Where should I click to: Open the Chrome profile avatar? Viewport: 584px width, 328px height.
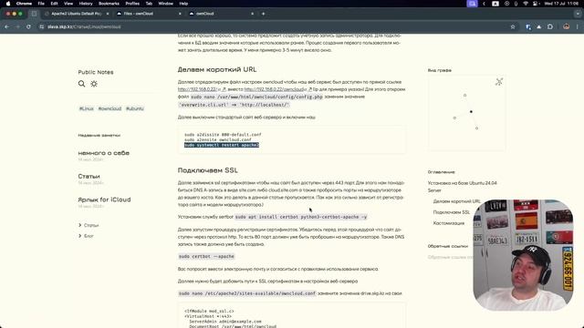click(x=566, y=26)
